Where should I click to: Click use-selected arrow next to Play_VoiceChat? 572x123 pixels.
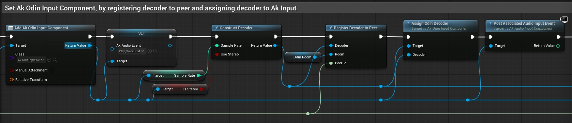pyautogui.click(x=150, y=51)
